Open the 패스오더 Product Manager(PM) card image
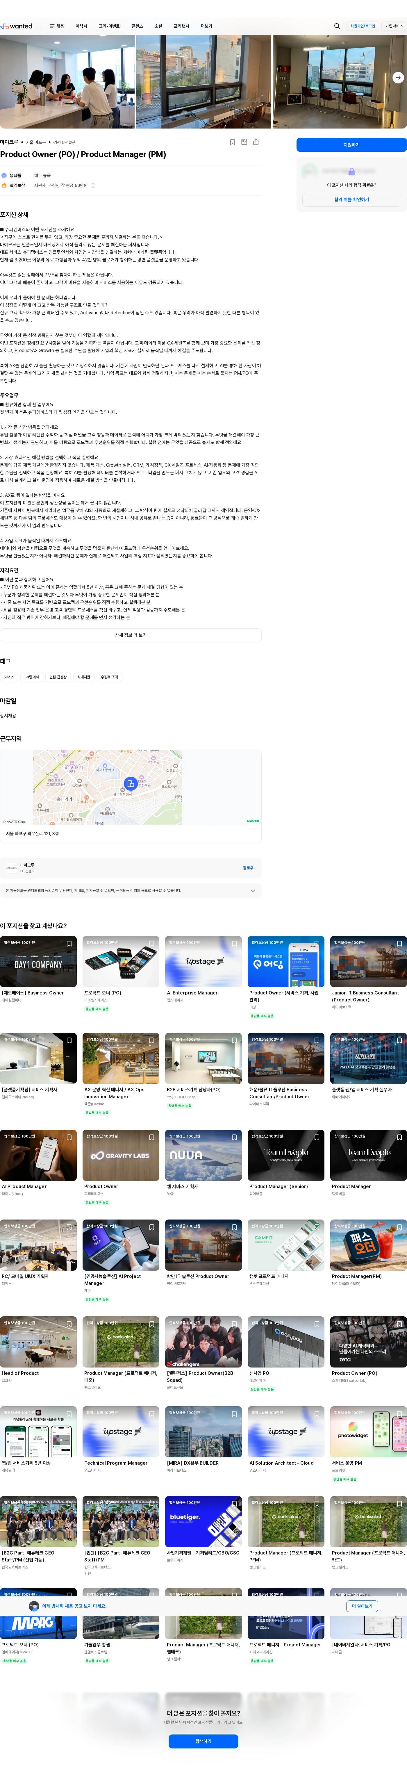407x1772 pixels. pos(369,1246)
